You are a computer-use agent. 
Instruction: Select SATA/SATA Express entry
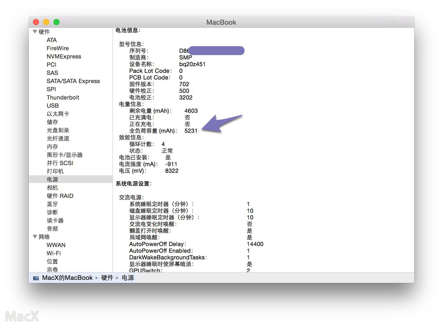(73, 81)
